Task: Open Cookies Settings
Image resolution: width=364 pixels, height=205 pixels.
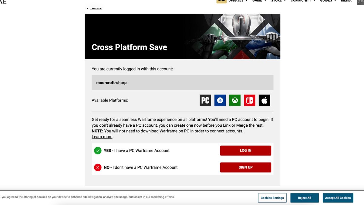Action: click(x=272, y=198)
